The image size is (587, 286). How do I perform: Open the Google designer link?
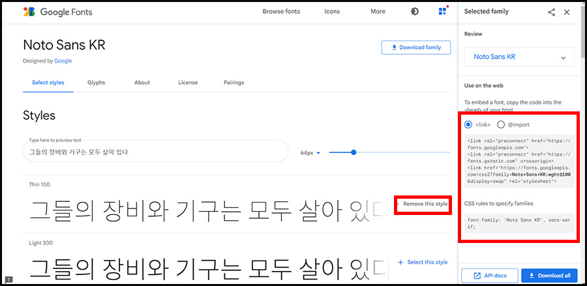coord(63,61)
